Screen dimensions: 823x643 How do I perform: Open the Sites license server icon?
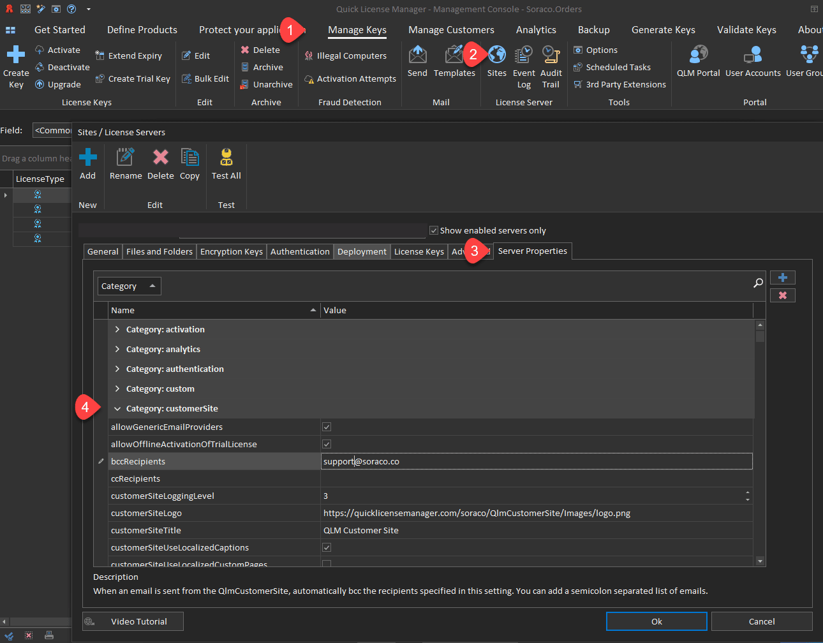coord(496,55)
